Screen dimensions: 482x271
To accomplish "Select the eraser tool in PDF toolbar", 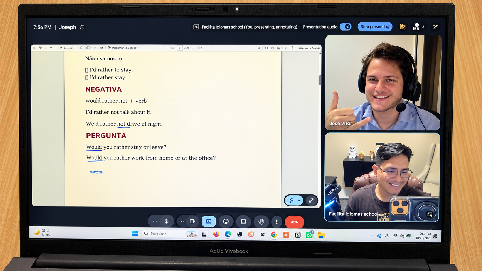I will pyautogui.click(x=81, y=48).
